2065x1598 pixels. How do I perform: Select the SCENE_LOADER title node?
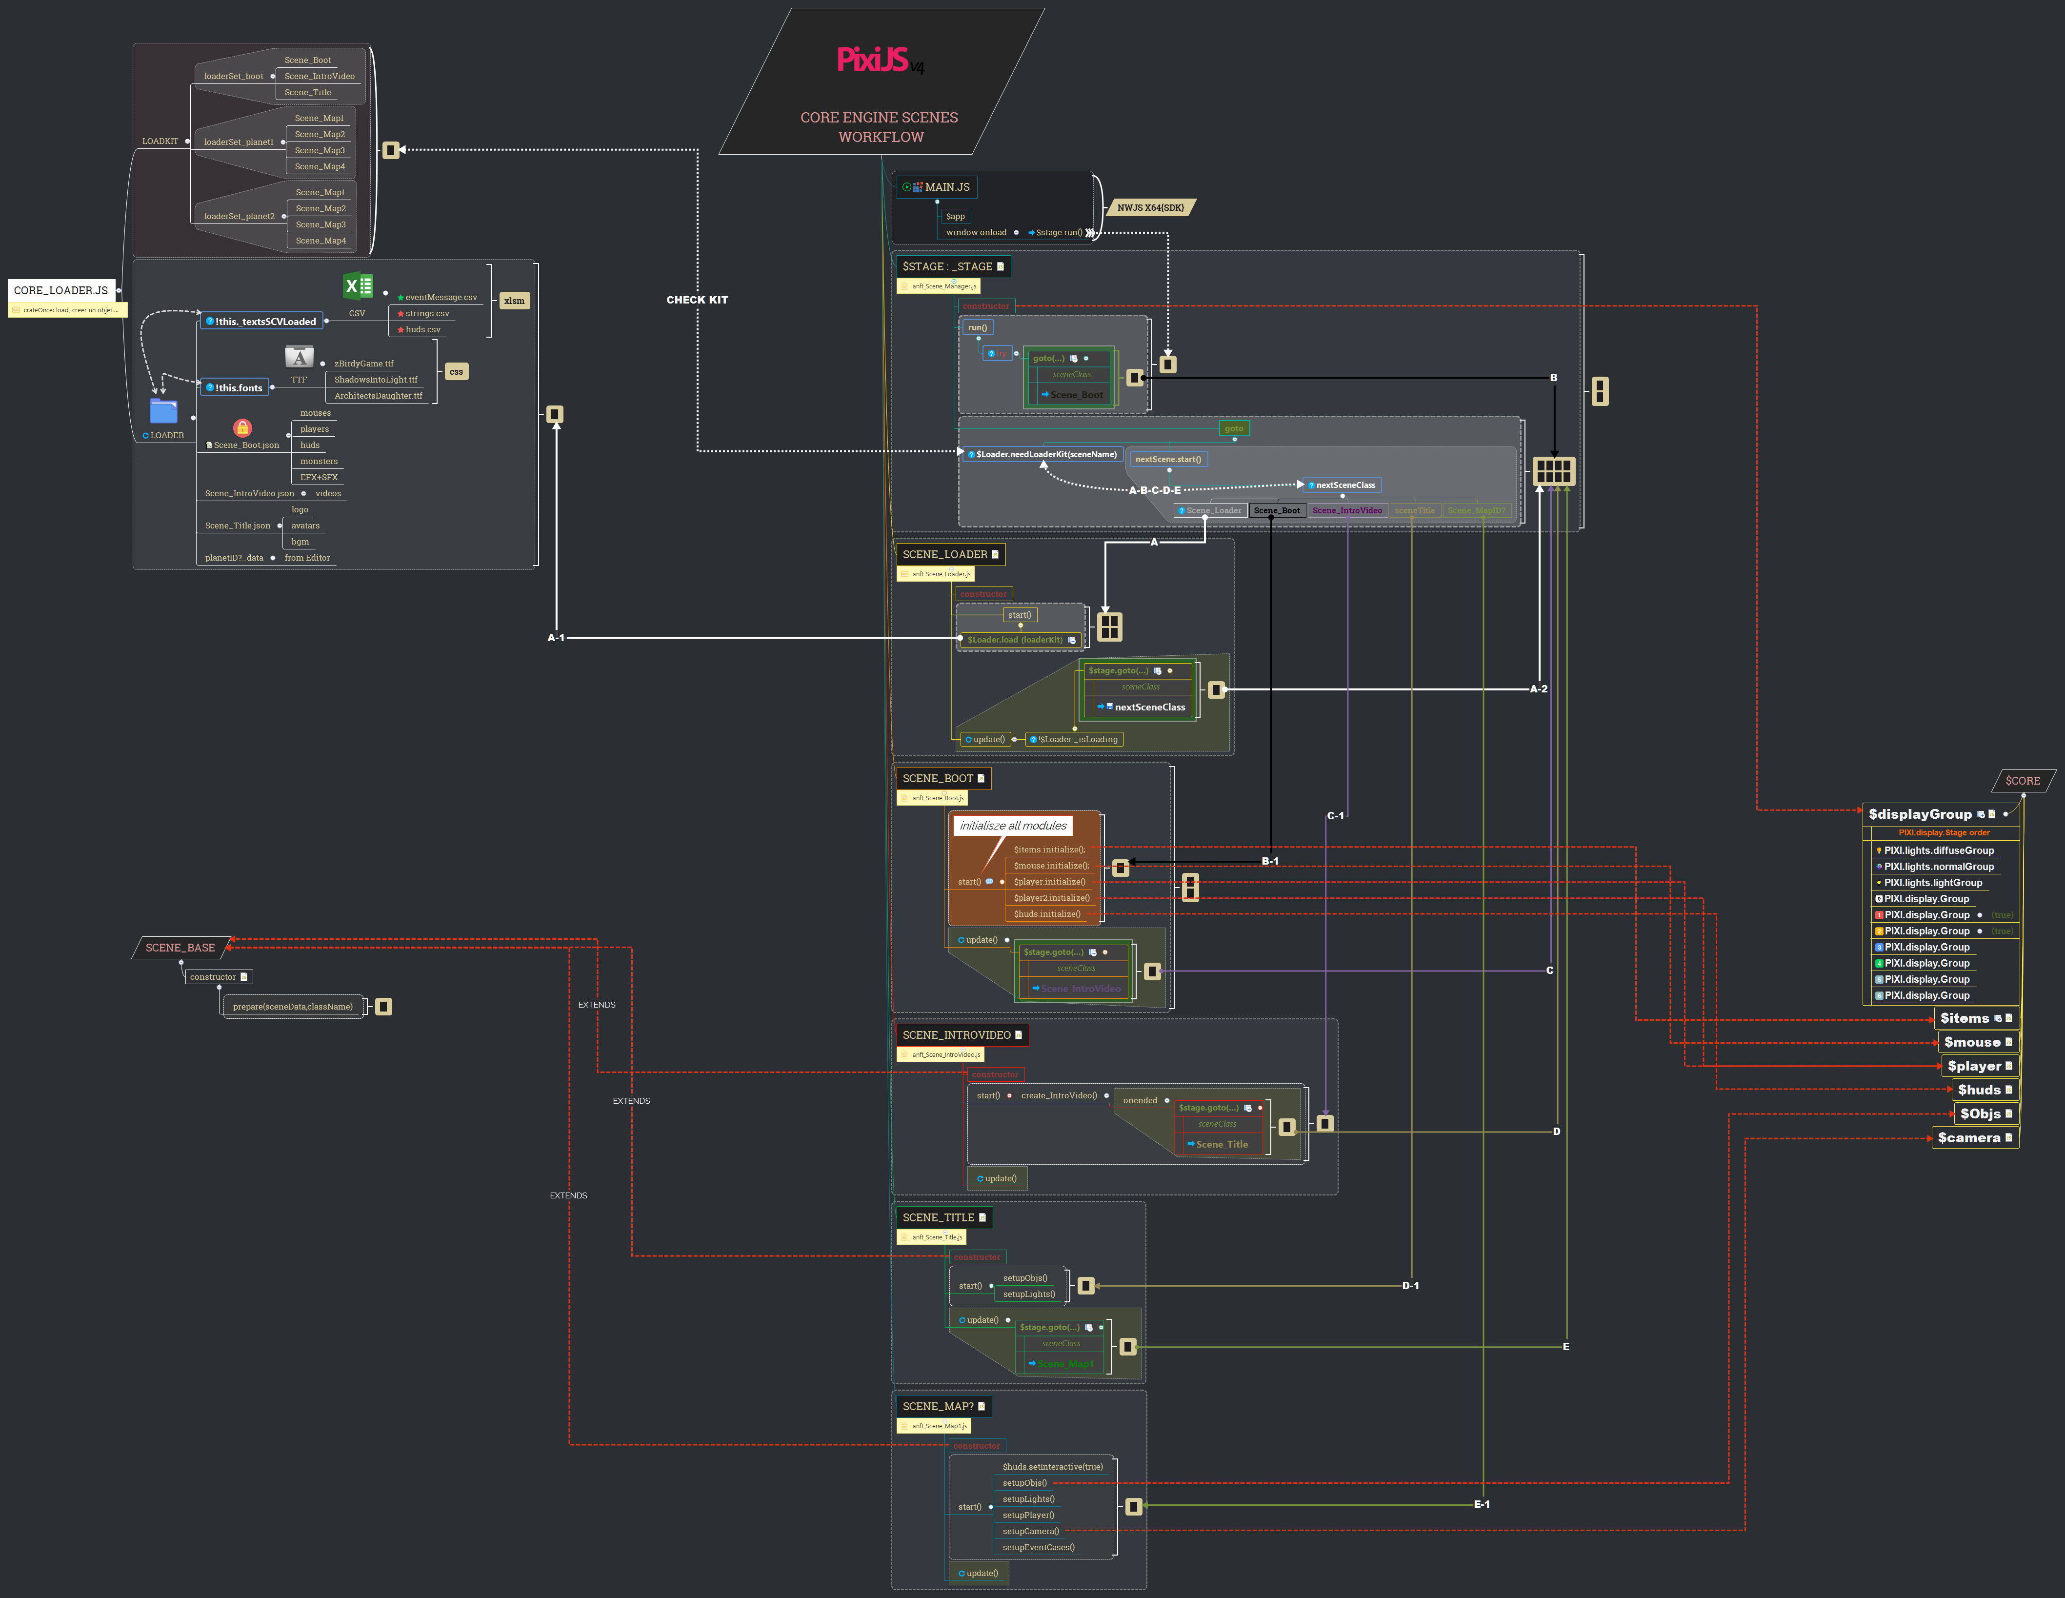click(950, 555)
